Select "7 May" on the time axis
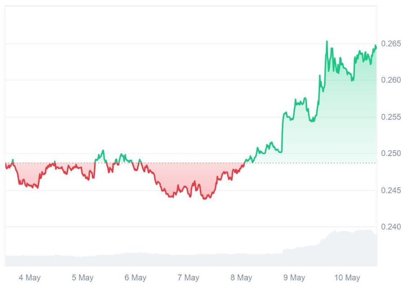Screen dimensions: 417x294 click(188, 278)
